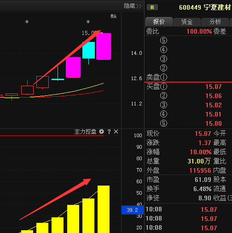Open the 主力控盘 indicator settings gear
232x233 pixels.
pyautogui.click(x=101, y=132)
